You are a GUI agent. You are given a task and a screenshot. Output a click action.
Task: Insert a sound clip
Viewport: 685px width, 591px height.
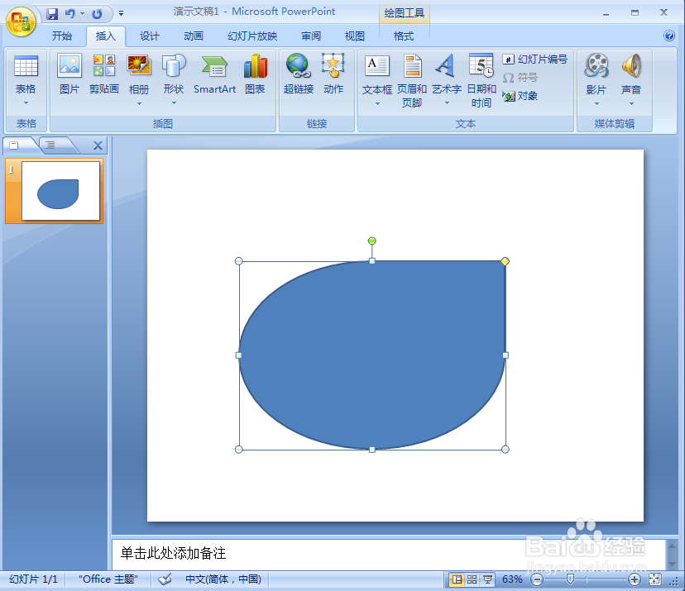[x=631, y=74]
